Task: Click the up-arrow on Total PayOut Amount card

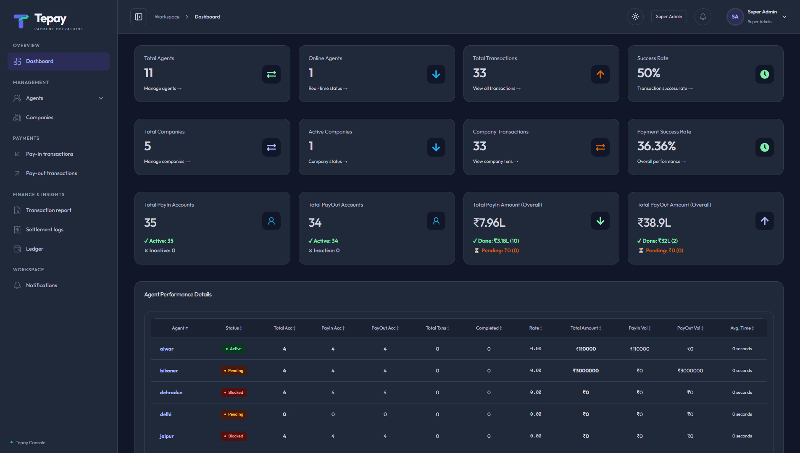Action: (x=765, y=221)
